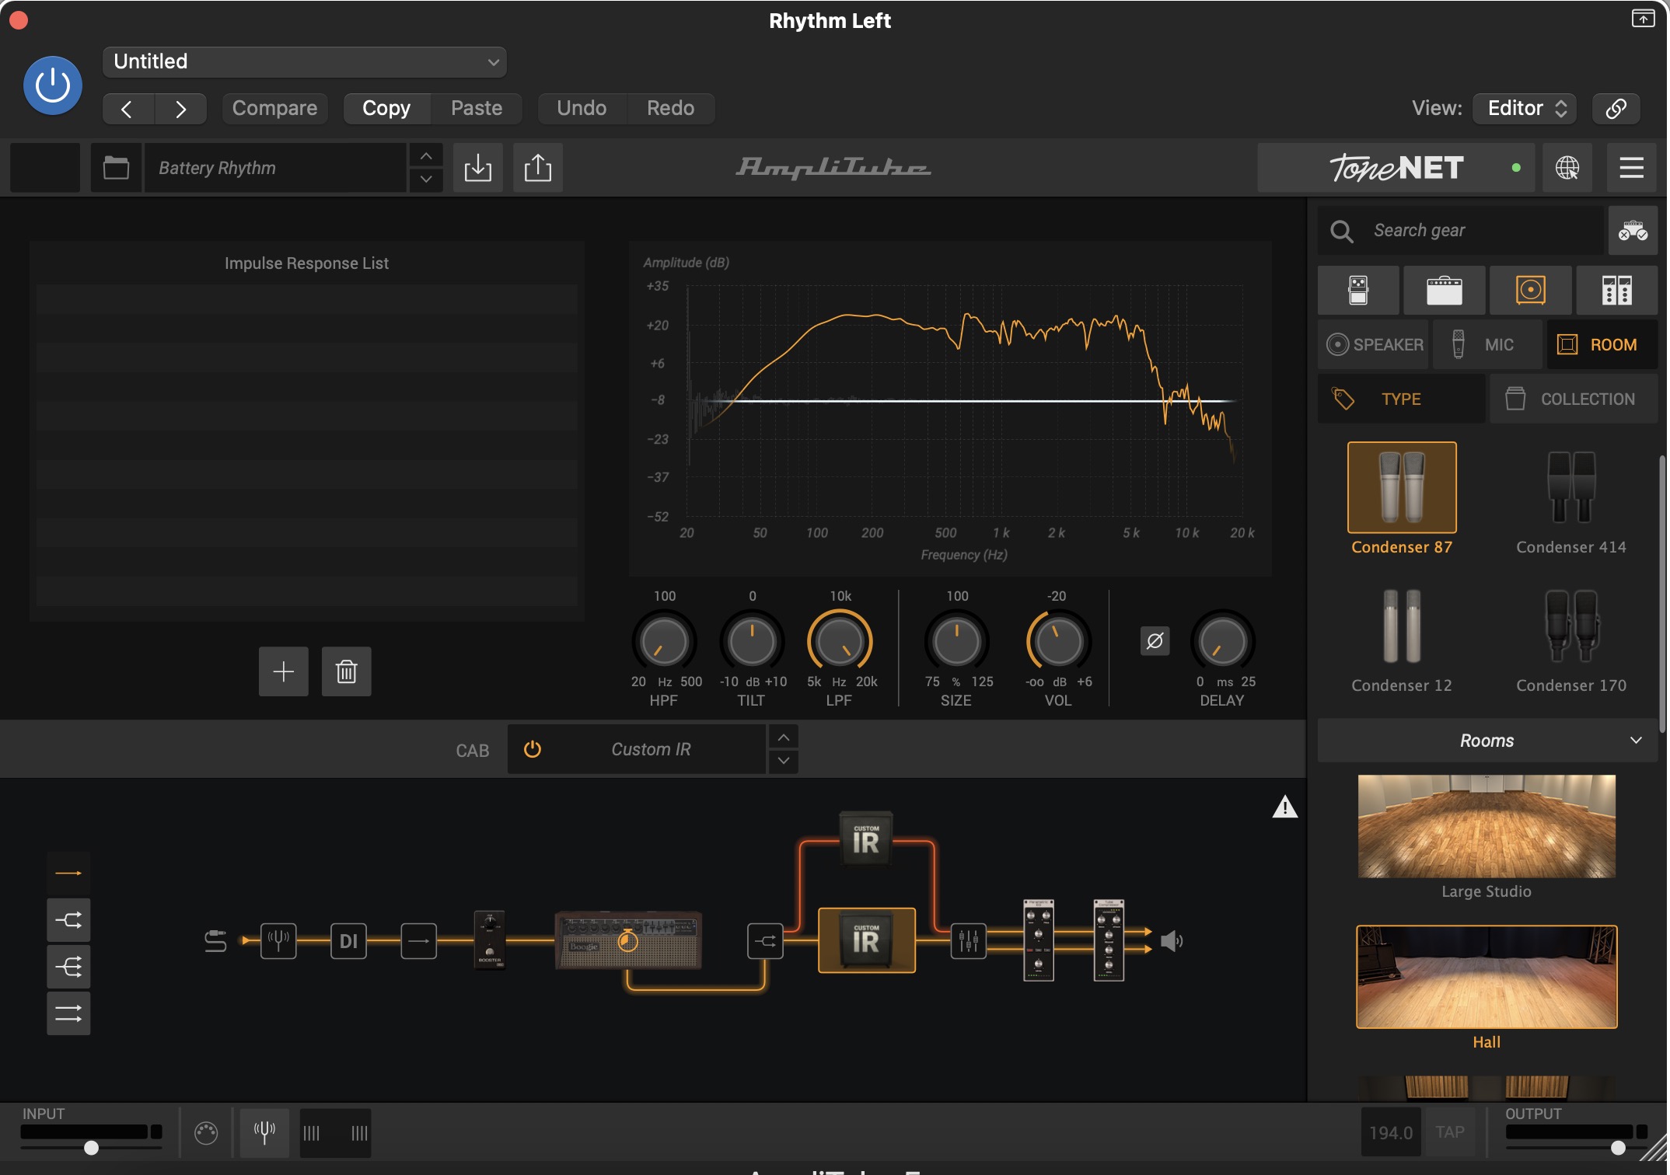The image size is (1670, 1175).
Task: Select previous cab model with up arrow
Action: pyautogui.click(x=784, y=737)
